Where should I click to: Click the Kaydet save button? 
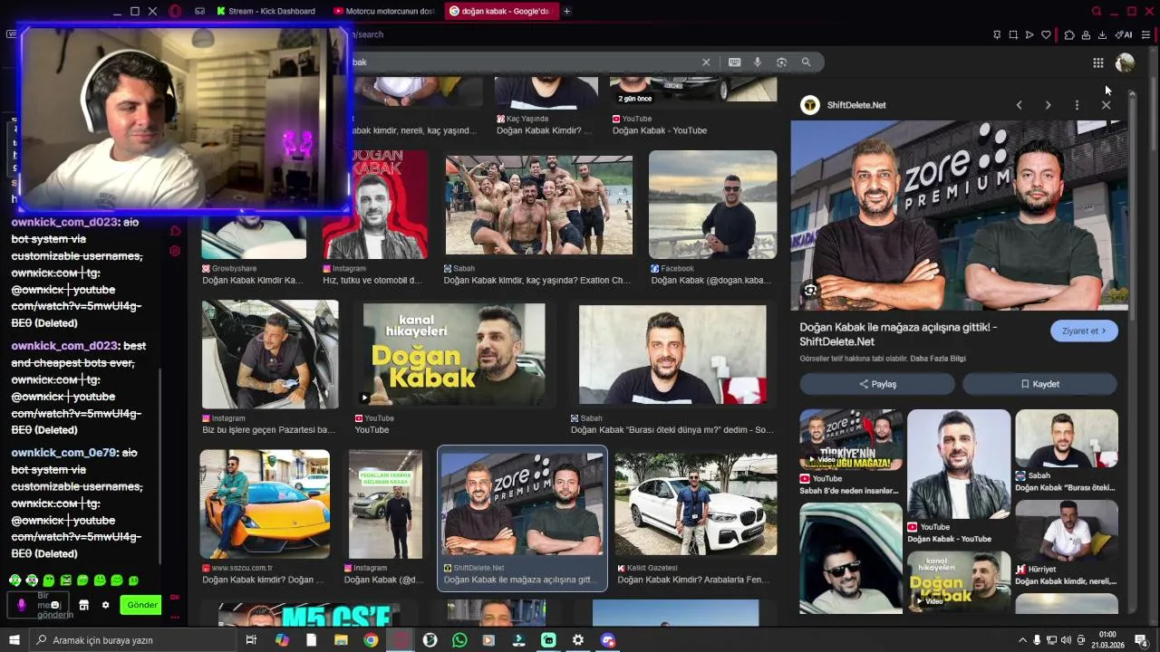tap(1039, 384)
